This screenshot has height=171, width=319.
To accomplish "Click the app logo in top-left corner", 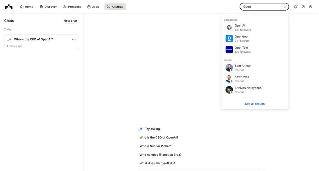I will coord(9,7).
